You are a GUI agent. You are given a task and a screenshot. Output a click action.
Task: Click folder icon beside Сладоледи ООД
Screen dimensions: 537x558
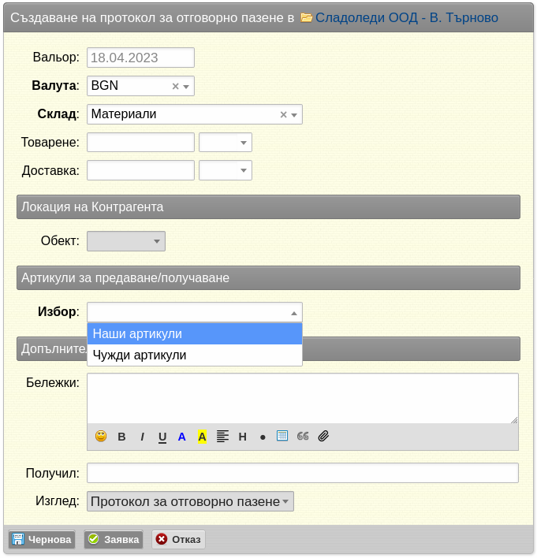point(306,17)
